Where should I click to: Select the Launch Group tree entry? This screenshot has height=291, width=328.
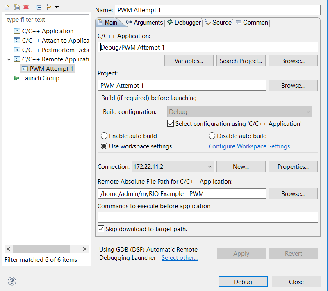click(41, 78)
